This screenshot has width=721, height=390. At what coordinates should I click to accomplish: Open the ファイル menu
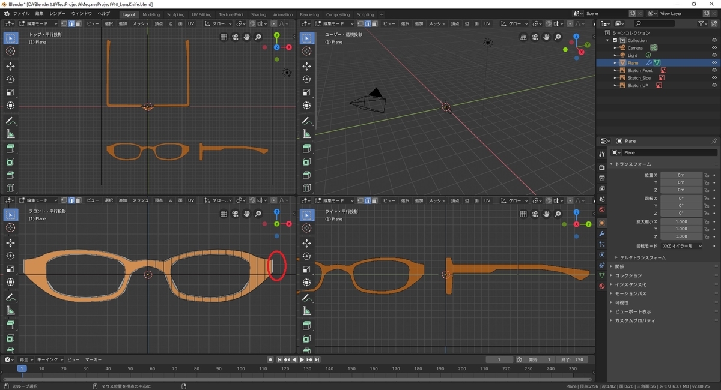(x=21, y=14)
